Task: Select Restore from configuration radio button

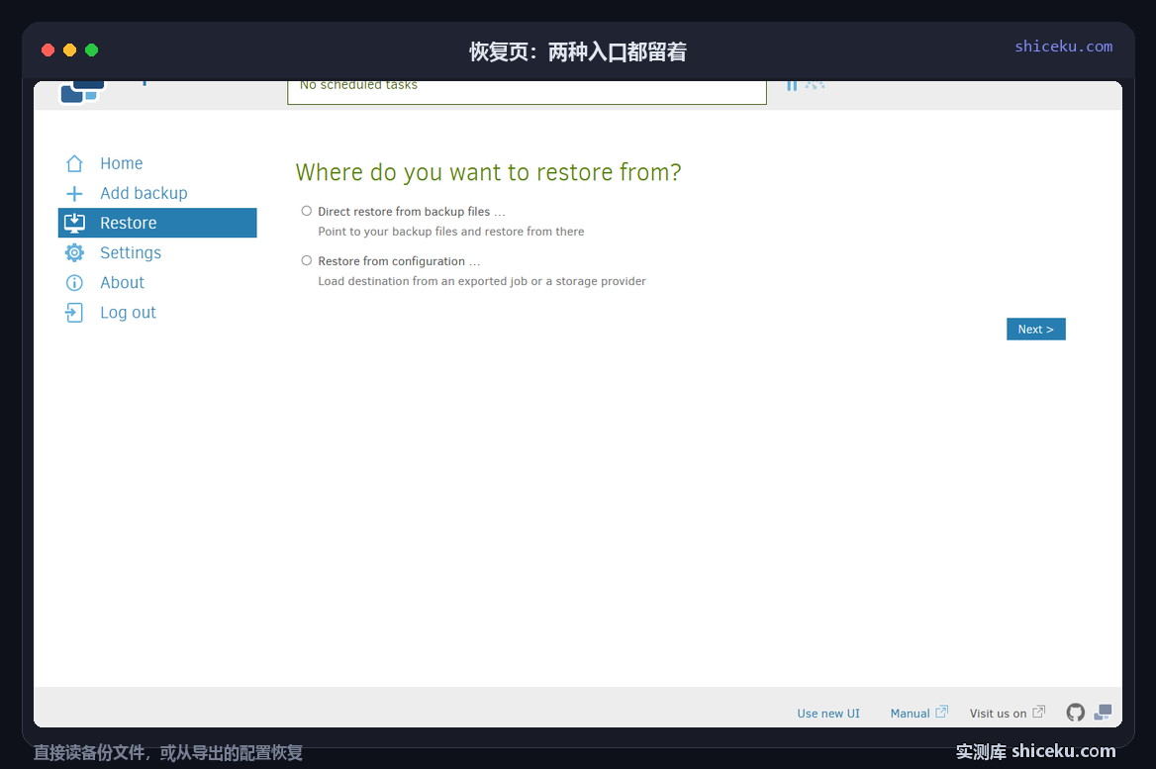Action: point(307,260)
